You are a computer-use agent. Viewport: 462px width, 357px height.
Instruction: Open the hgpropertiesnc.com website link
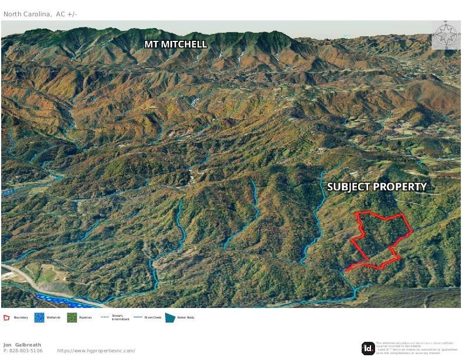pos(96,351)
